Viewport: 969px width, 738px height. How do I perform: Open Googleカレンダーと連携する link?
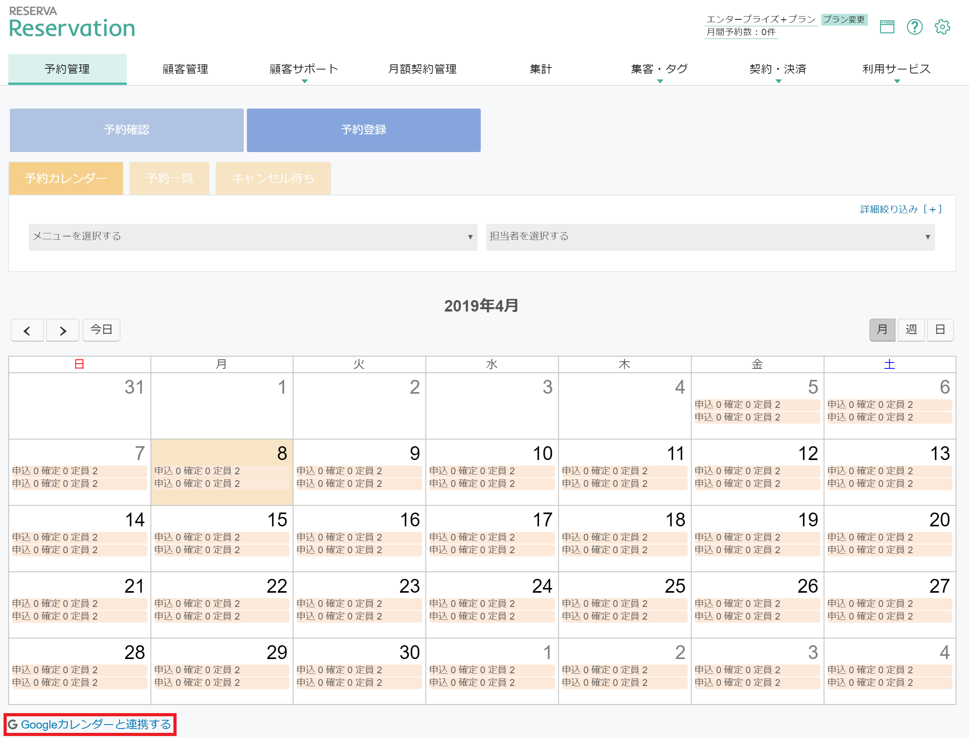pos(96,725)
